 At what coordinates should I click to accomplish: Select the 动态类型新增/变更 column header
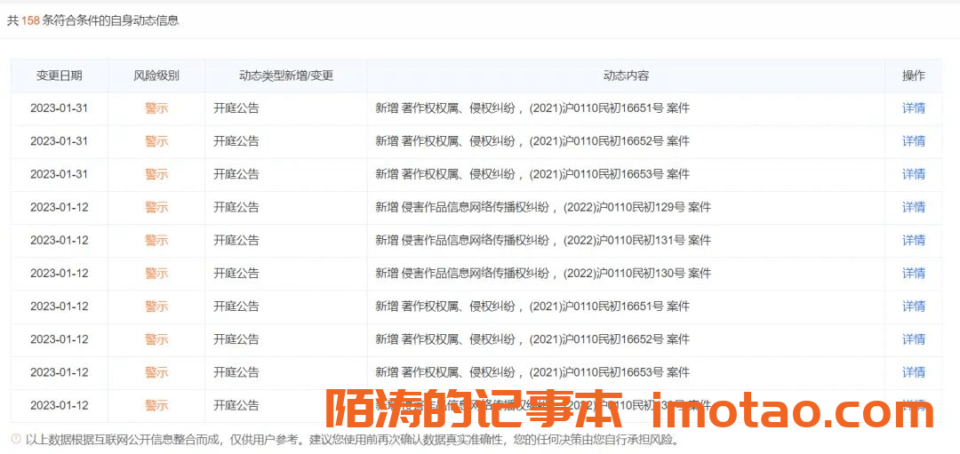pyautogui.click(x=286, y=76)
